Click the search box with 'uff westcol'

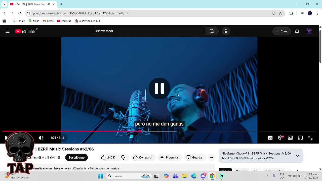point(149,31)
